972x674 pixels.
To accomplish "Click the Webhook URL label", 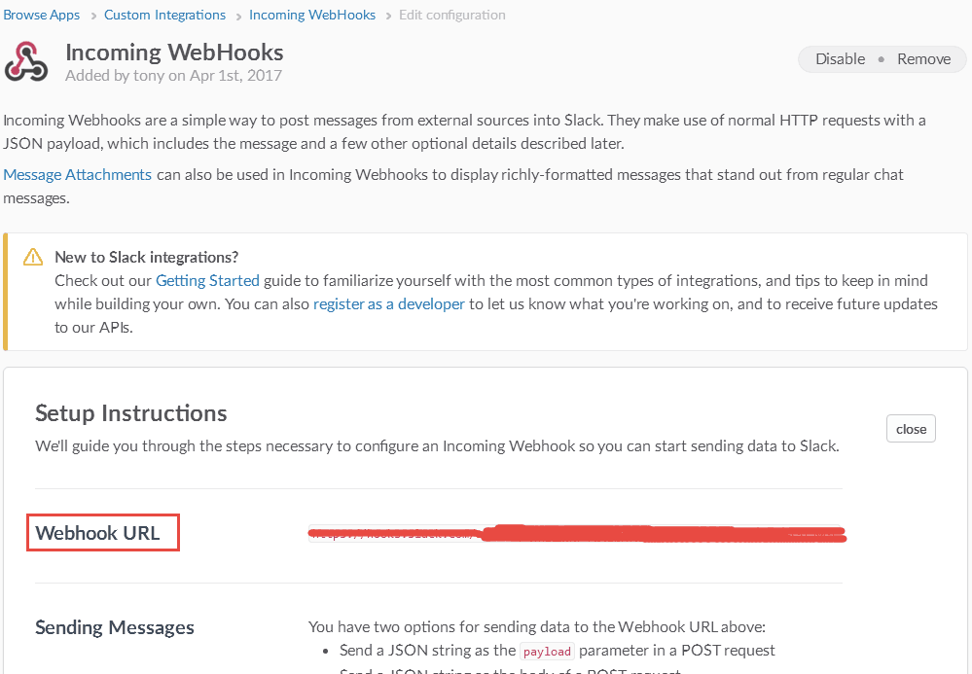I will pyautogui.click(x=98, y=533).
